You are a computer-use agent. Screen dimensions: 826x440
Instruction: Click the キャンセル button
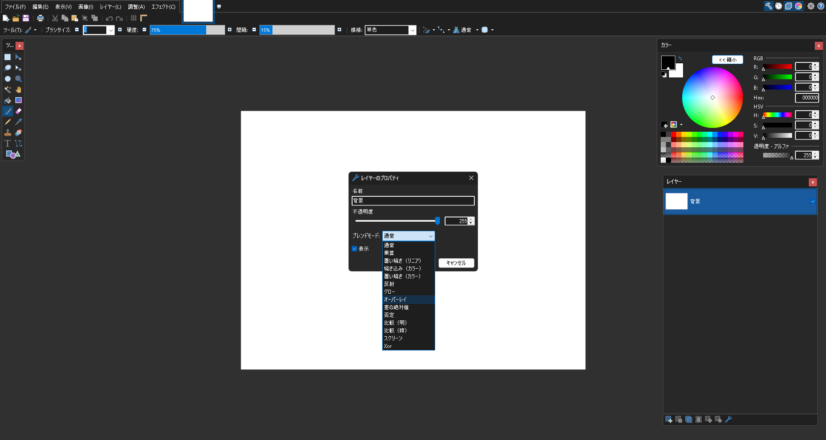point(456,263)
